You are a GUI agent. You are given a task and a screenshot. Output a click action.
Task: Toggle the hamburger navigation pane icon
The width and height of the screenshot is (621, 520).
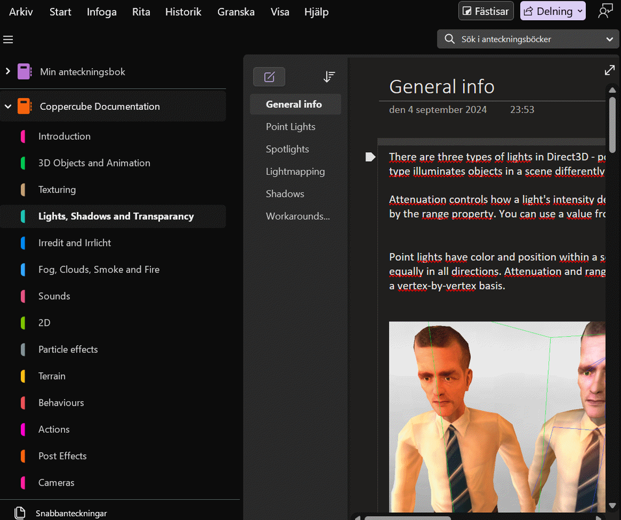point(8,40)
